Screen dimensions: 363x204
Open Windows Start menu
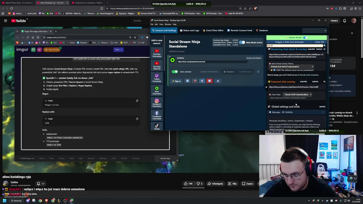4,201
